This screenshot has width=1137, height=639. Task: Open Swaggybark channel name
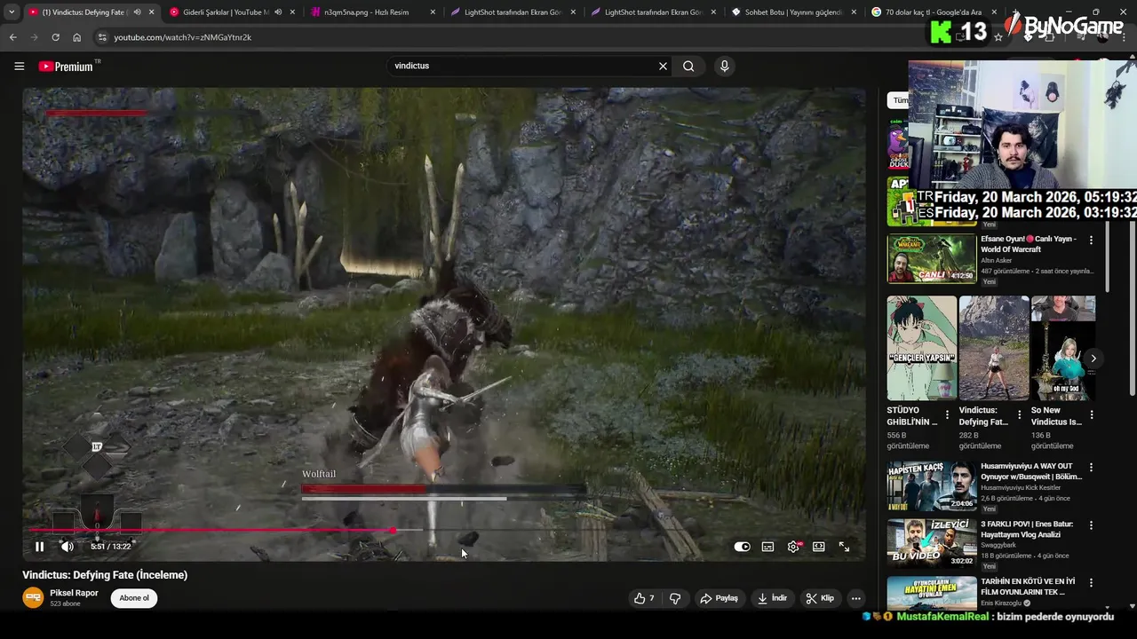[1000, 545]
